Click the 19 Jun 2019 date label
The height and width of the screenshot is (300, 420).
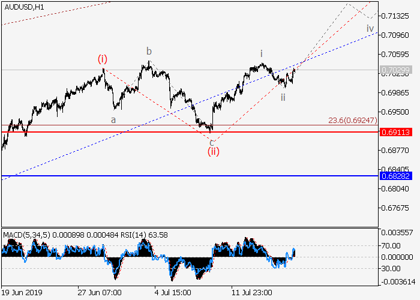[22, 293]
